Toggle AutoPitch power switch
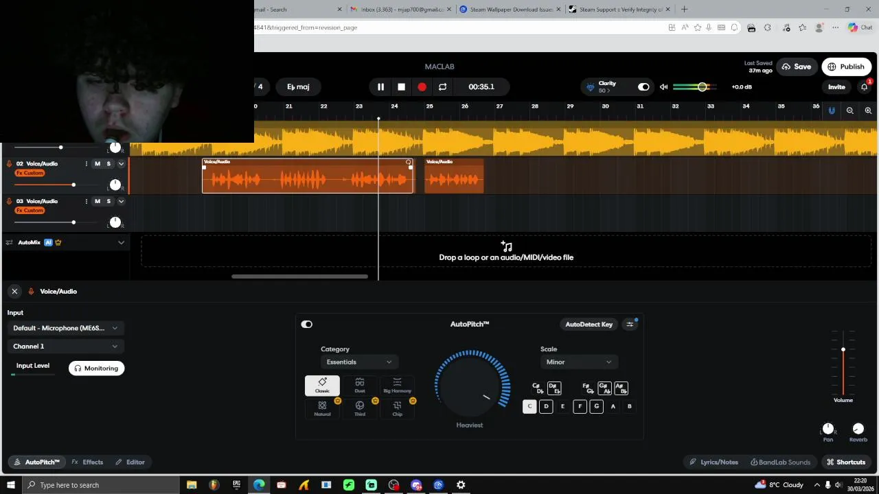Image resolution: width=879 pixels, height=494 pixels. [306, 325]
